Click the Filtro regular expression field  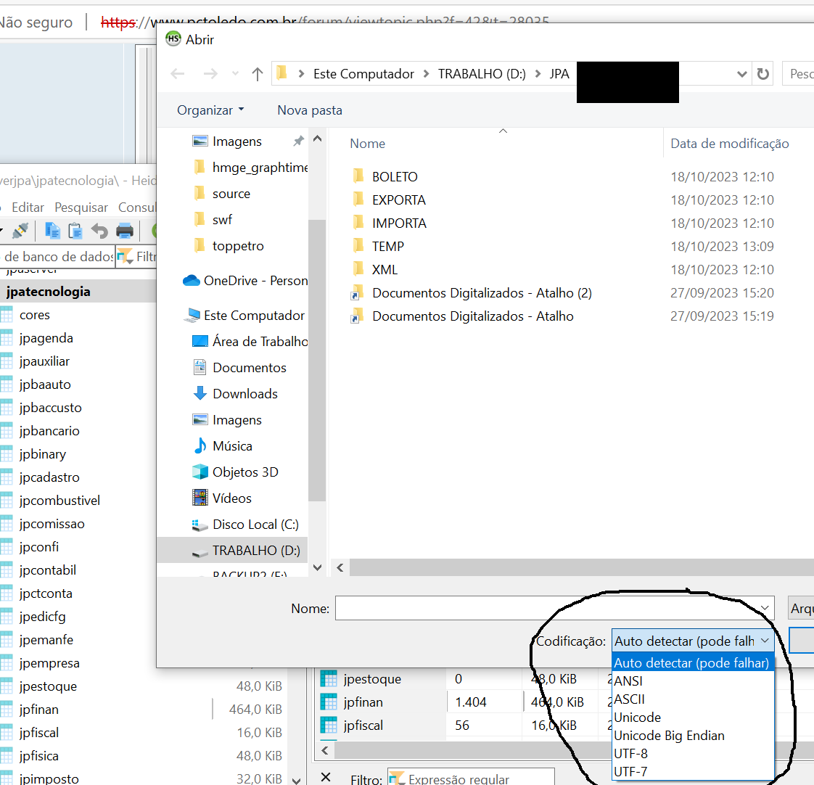(x=471, y=778)
